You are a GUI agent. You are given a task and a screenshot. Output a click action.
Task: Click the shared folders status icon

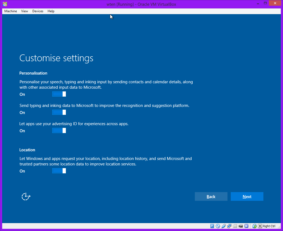click(235, 226)
